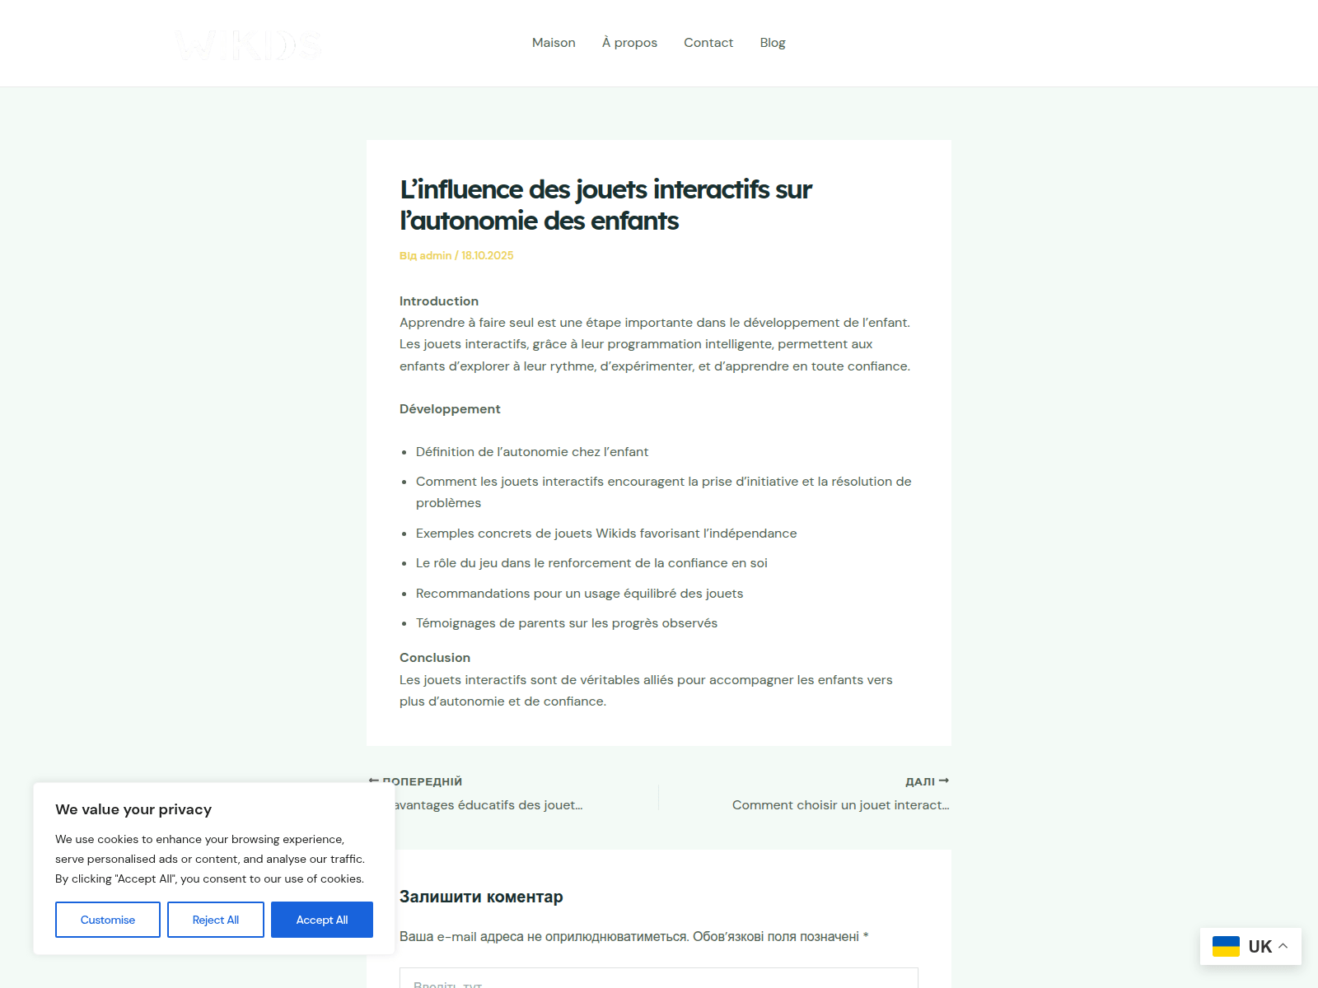
Task: Click the UK language label
Action: pyautogui.click(x=1260, y=947)
